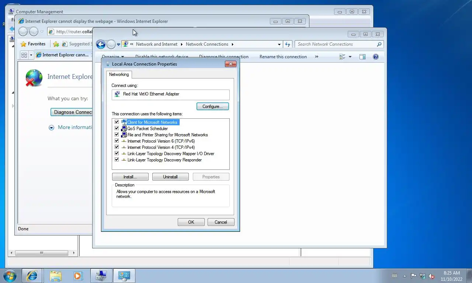
Task: Open Favorites in Internet Explorer
Action: click(x=33, y=44)
